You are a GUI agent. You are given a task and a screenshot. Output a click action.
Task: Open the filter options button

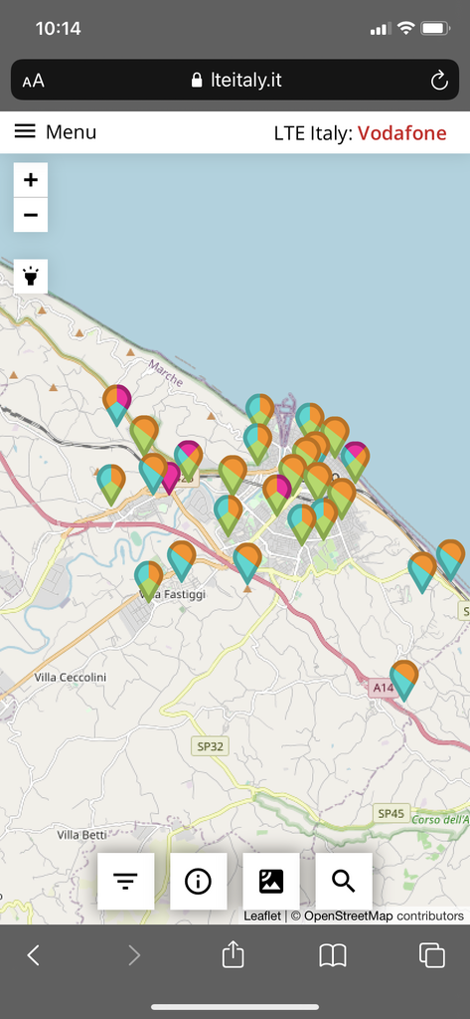coord(125,882)
